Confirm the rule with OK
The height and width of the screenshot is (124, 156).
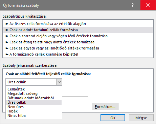click(x=113, y=118)
